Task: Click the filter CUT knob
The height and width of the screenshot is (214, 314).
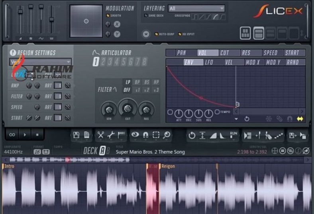Action: point(128,108)
